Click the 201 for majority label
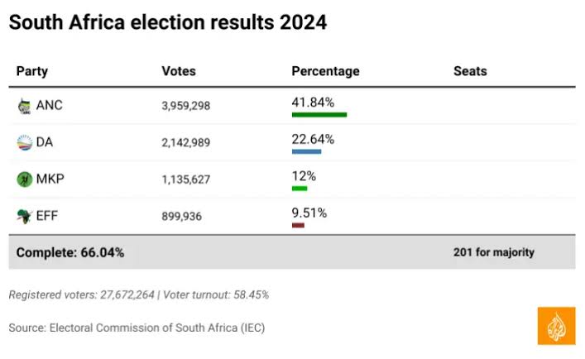585x359 pixels. point(494,252)
